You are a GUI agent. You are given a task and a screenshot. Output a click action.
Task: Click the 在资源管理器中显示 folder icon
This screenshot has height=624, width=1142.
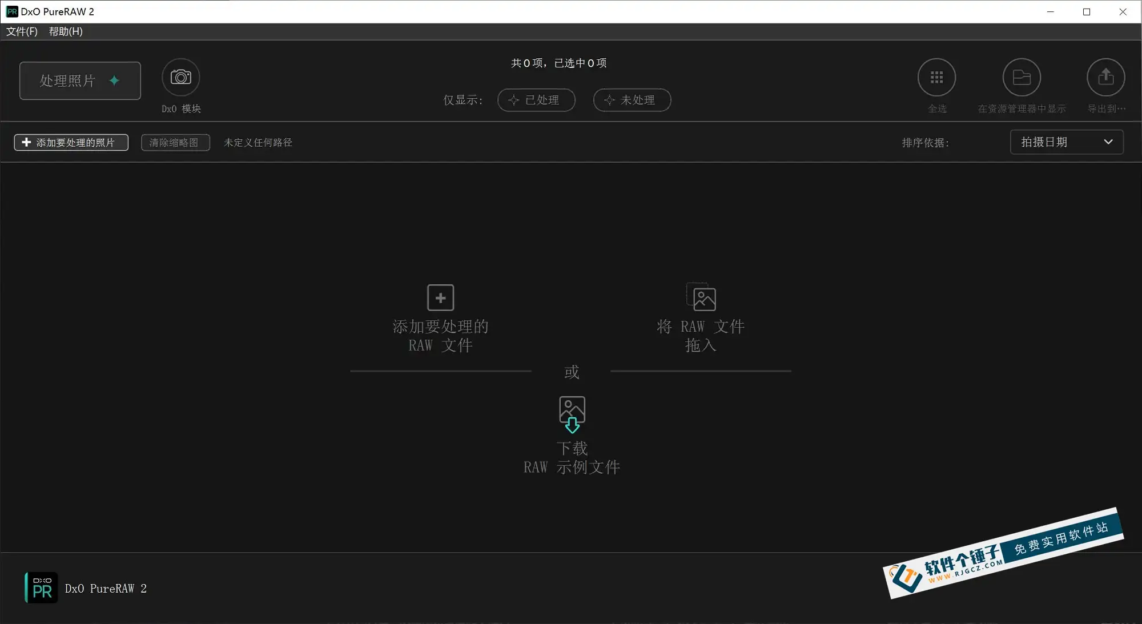pos(1022,77)
